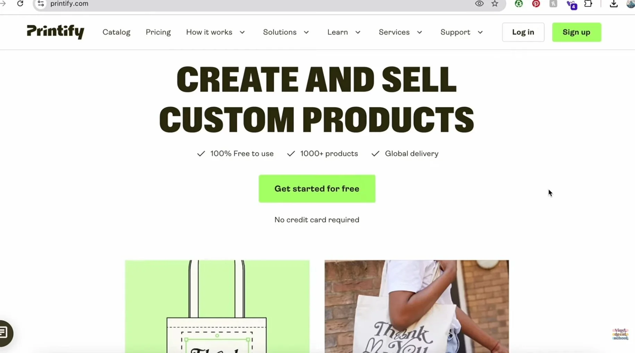Expand the How it works dropdown
The height and width of the screenshot is (353, 635).
coord(215,32)
